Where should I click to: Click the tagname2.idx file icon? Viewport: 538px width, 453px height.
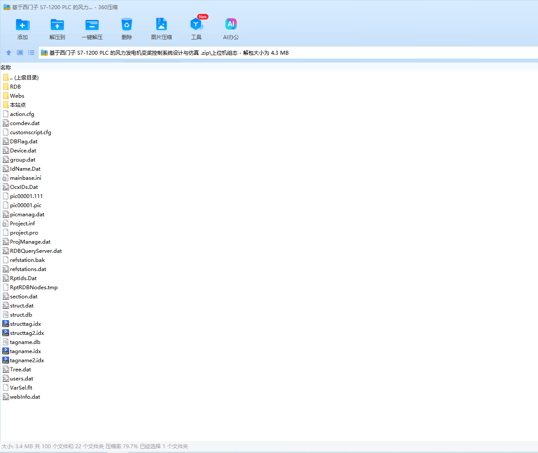pos(6,360)
